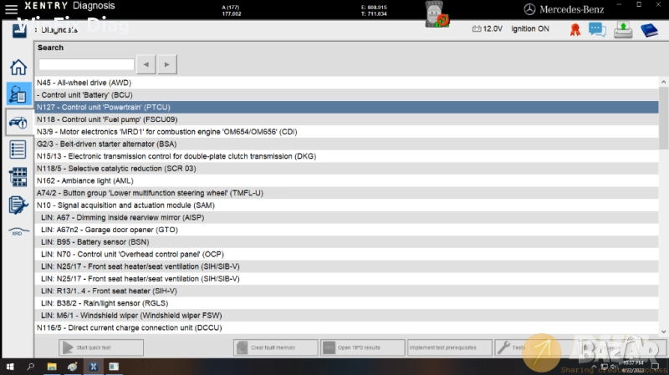Click the XRD icon in sidebar
The image size is (669, 375).
18,232
